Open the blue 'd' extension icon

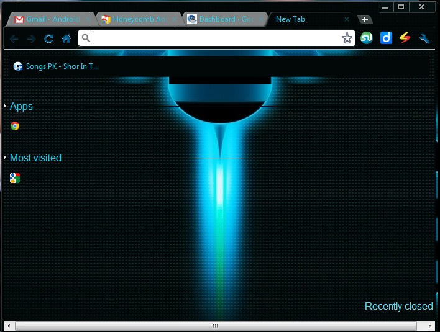(386, 38)
